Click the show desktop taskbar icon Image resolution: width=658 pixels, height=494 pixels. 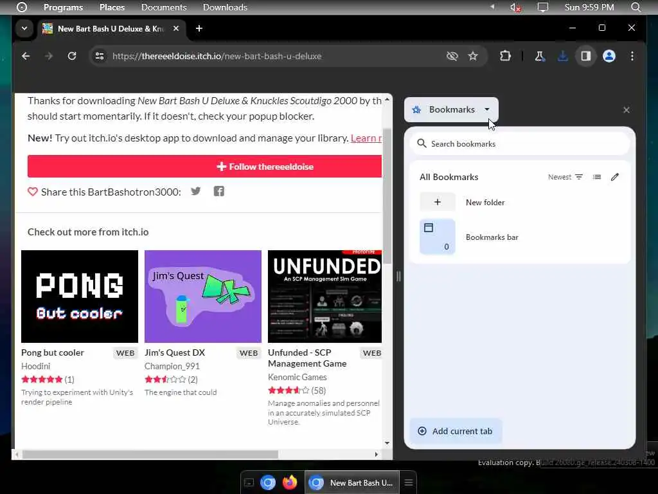pyautogui.click(x=249, y=482)
